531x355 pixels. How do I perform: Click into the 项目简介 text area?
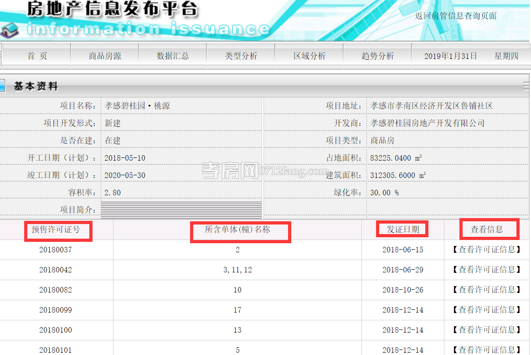coord(181,210)
